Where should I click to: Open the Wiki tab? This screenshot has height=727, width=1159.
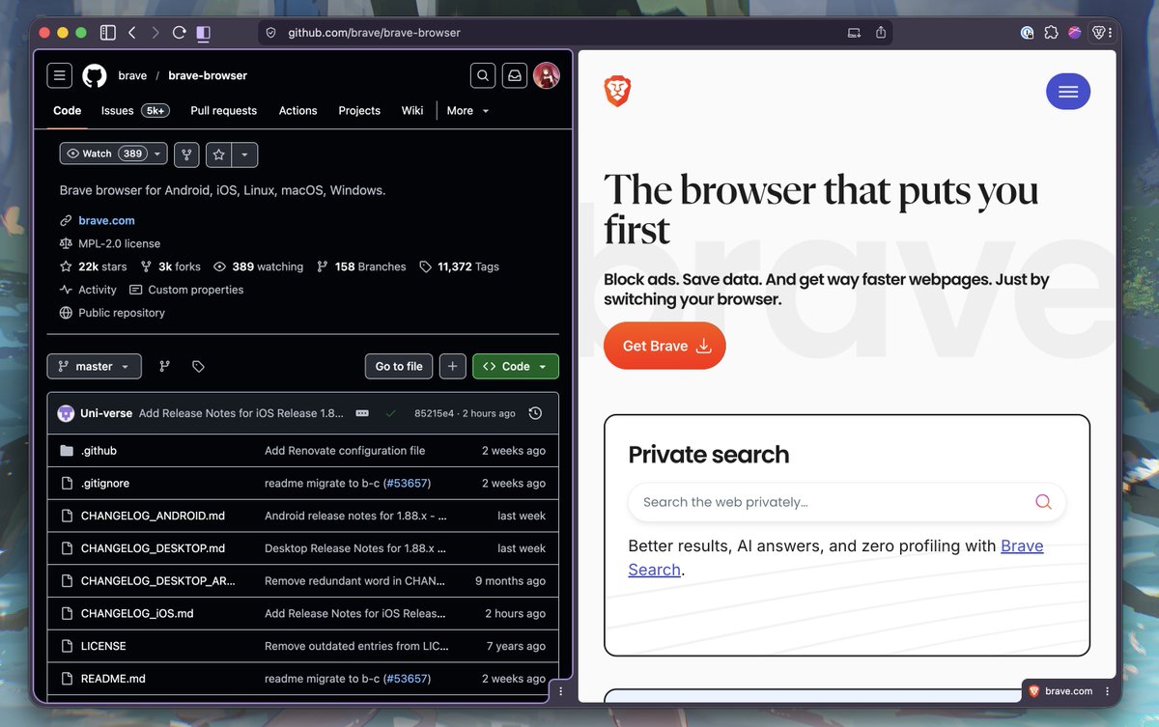412,111
